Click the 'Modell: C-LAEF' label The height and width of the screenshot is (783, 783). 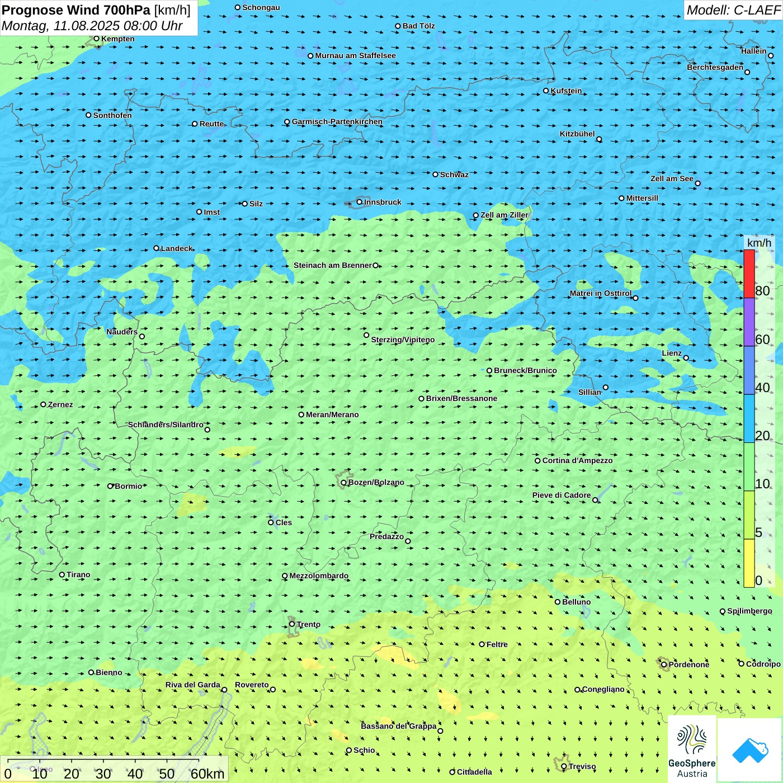[x=733, y=10]
